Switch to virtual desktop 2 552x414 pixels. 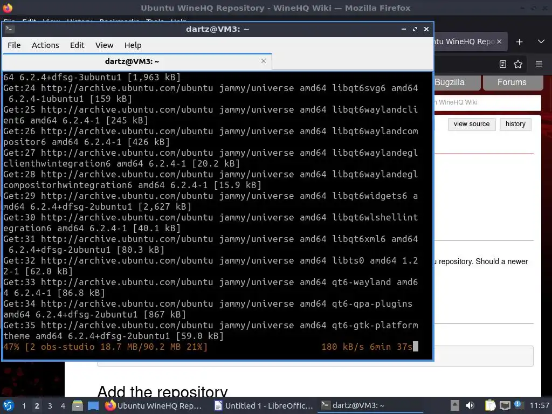tap(37, 406)
